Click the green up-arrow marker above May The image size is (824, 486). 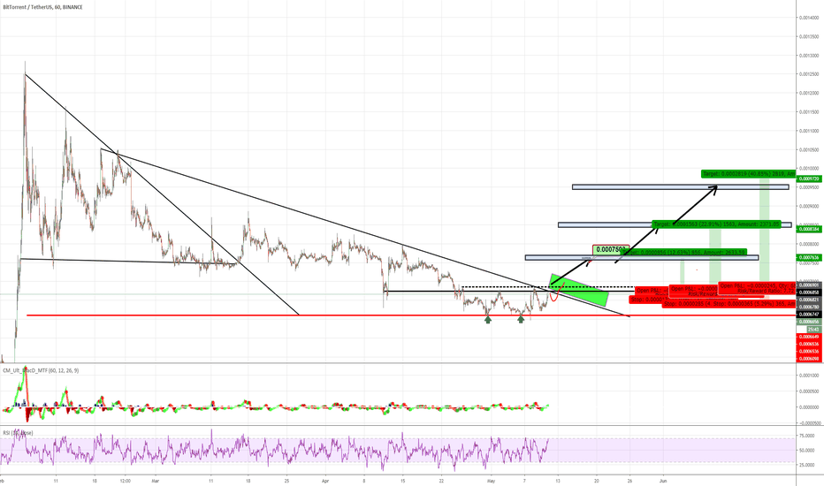(x=488, y=318)
